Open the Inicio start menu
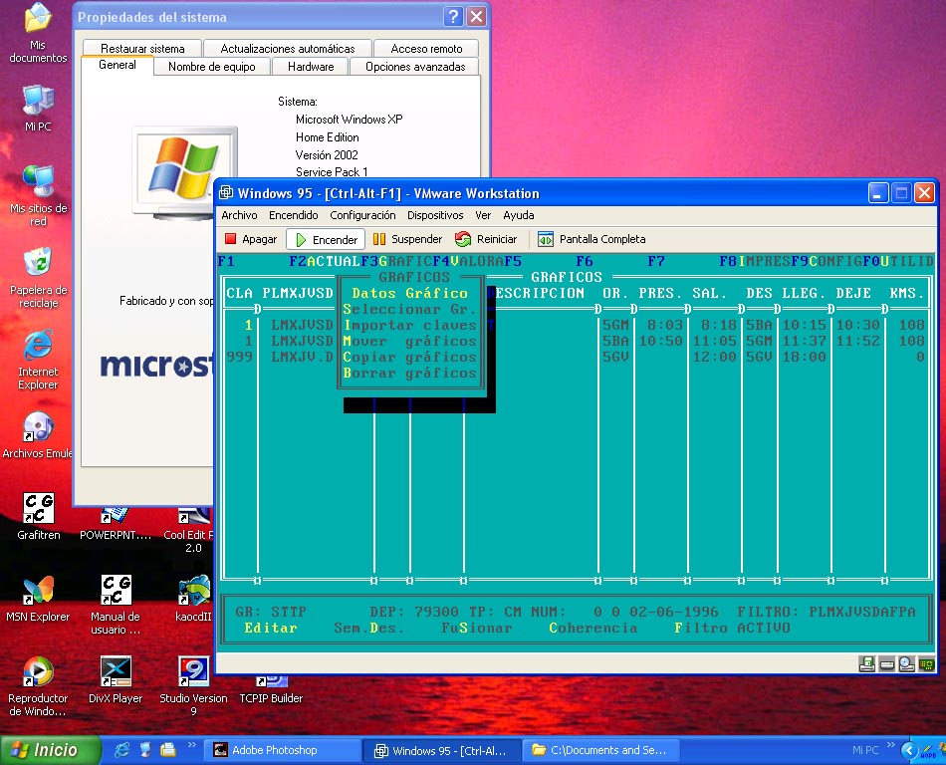 click(50, 750)
